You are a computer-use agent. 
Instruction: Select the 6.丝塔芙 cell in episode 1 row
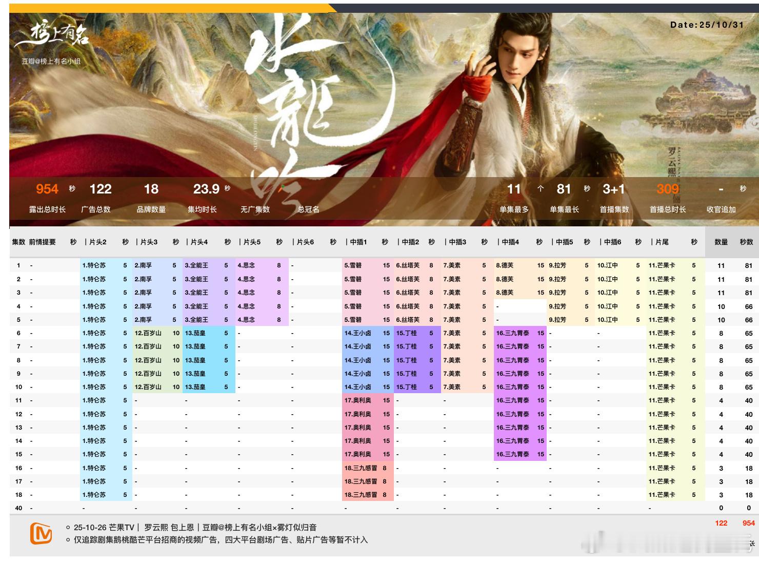pos(408,265)
